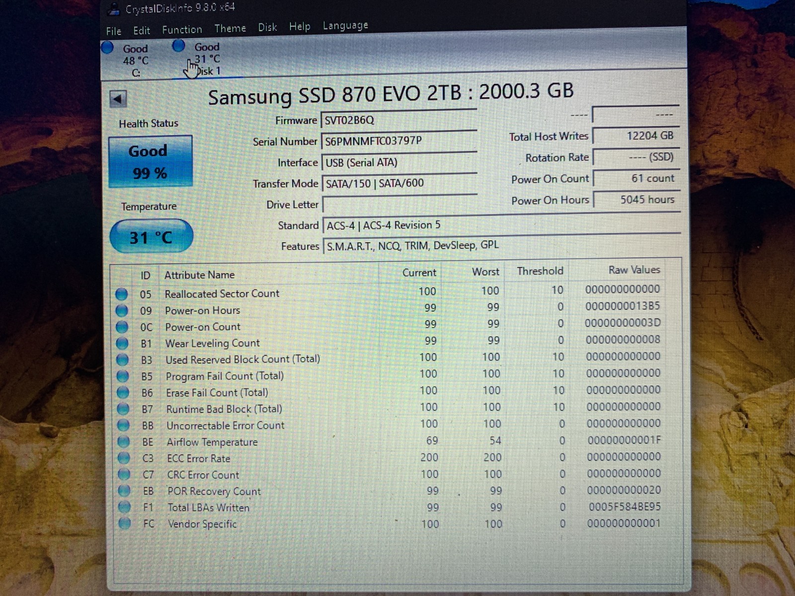
Task: Click the status dot for Reallocated Sector Count
Action: point(121,295)
